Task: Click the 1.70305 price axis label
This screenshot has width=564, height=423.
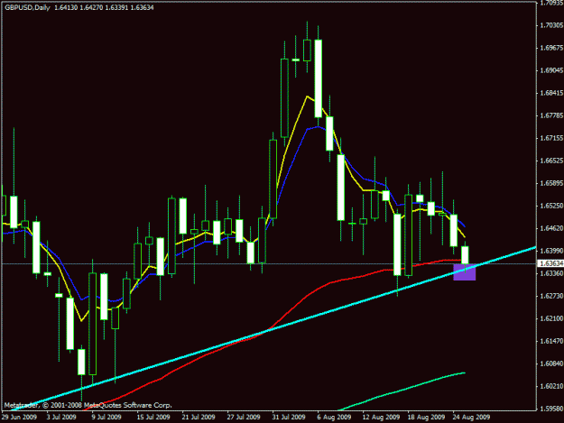Action: 551,25
